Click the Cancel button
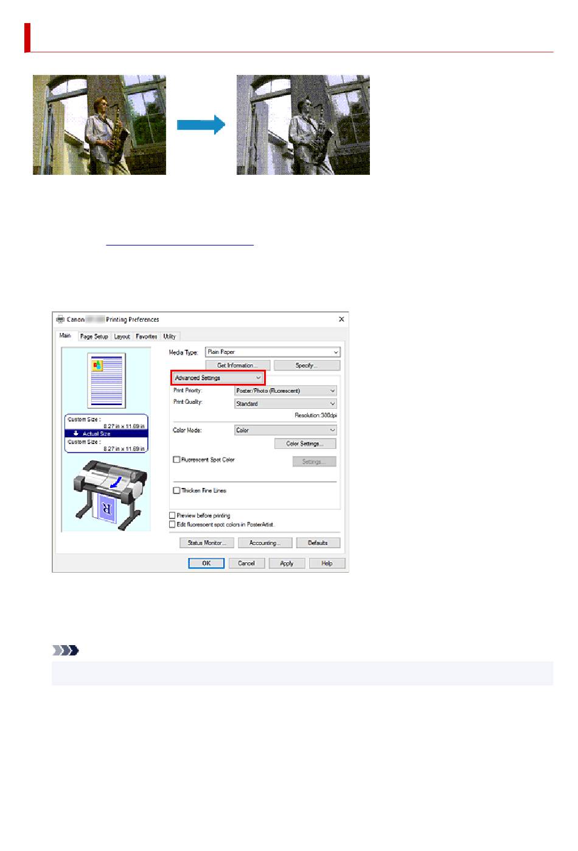This screenshot has height=851, width=578. click(246, 563)
